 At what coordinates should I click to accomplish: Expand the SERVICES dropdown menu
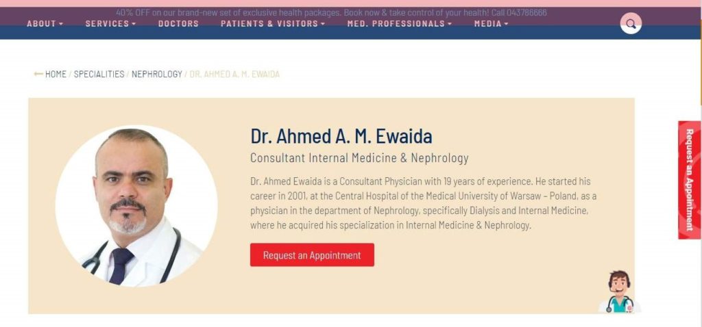tap(110, 24)
